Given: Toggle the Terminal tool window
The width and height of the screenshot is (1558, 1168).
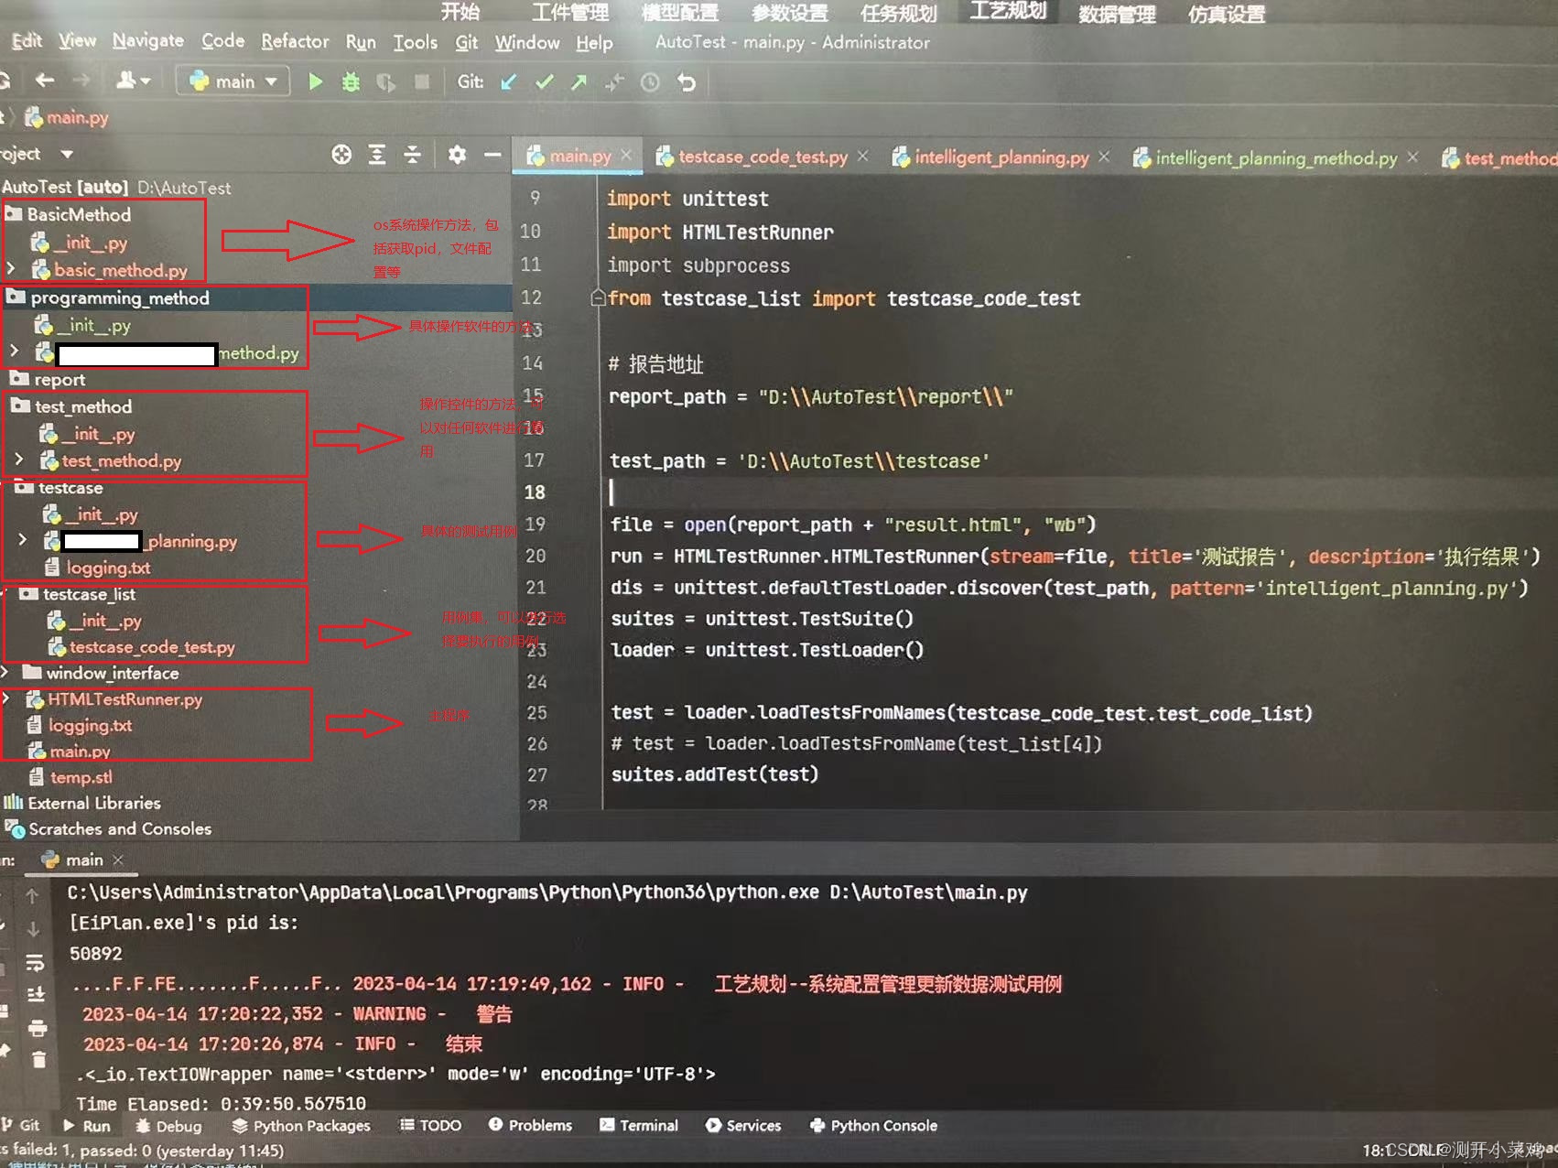Looking at the screenshot, I should (x=639, y=1125).
